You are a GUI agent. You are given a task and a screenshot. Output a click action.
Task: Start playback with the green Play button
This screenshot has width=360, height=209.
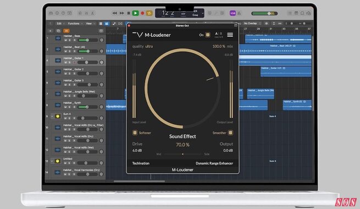pyautogui.click(x=135, y=13)
